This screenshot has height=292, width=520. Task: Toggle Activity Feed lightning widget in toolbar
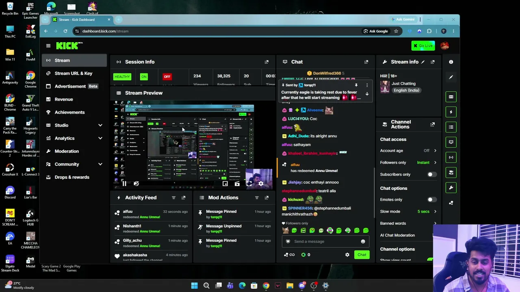[x=451, y=112]
